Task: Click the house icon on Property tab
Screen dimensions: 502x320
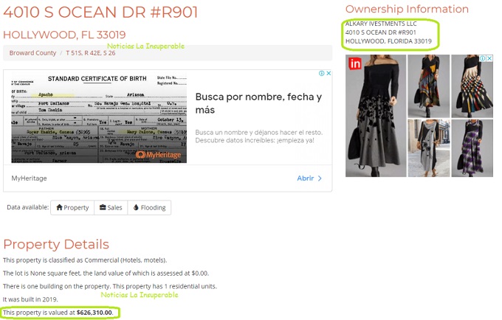Action: (x=59, y=207)
